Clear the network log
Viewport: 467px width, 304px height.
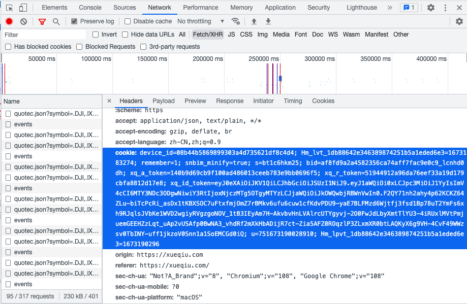pyautogui.click(x=23, y=21)
